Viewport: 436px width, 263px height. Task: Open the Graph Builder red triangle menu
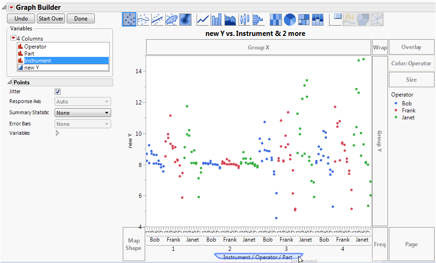pos(12,7)
